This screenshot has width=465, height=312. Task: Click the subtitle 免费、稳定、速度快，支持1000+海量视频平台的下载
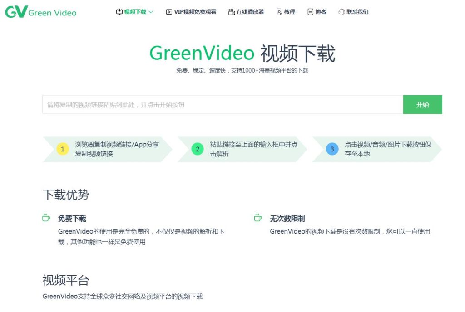click(x=242, y=70)
